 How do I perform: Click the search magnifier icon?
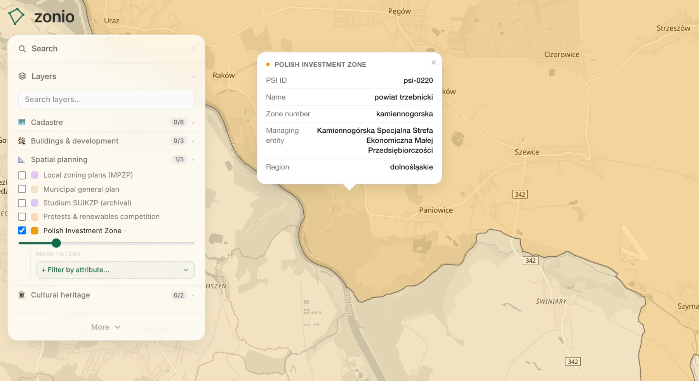tap(22, 49)
